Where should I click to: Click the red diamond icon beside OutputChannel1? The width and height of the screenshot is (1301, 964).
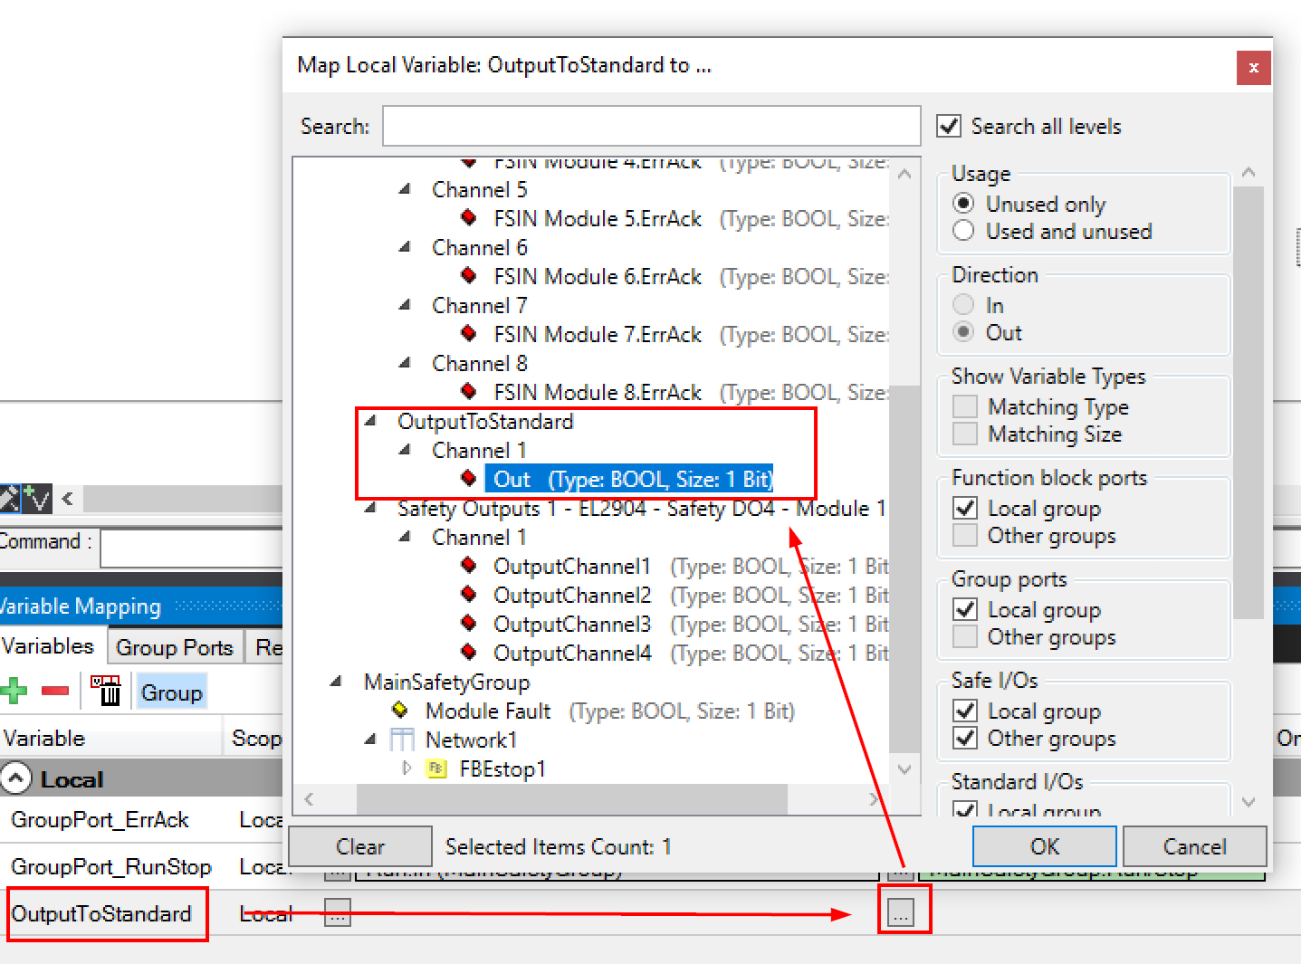click(x=469, y=566)
